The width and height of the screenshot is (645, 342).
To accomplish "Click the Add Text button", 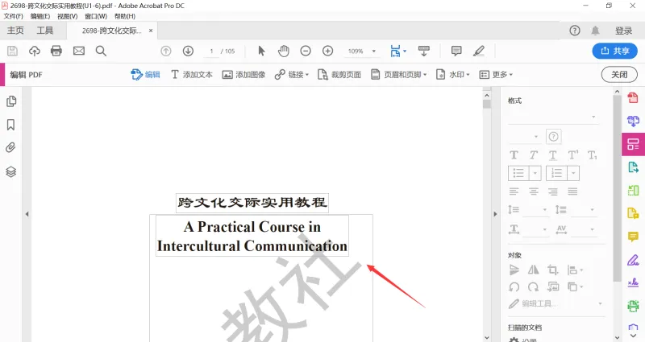I will (x=192, y=75).
